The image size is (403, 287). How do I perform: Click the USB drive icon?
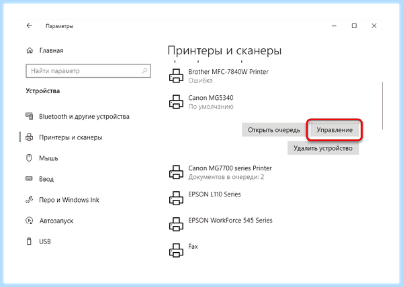point(29,241)
